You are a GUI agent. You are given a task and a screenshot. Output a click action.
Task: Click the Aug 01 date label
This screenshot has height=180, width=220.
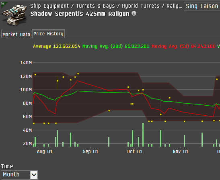click(x=45, y=151)
